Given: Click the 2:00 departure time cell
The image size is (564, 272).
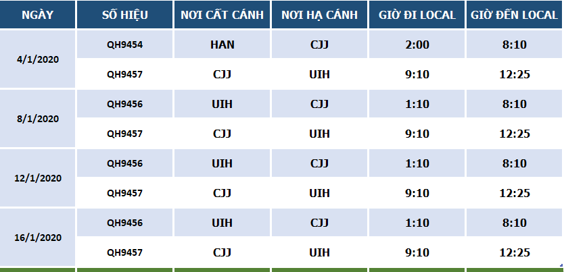Looking at the screenshot, I should [x=417, y=45].
